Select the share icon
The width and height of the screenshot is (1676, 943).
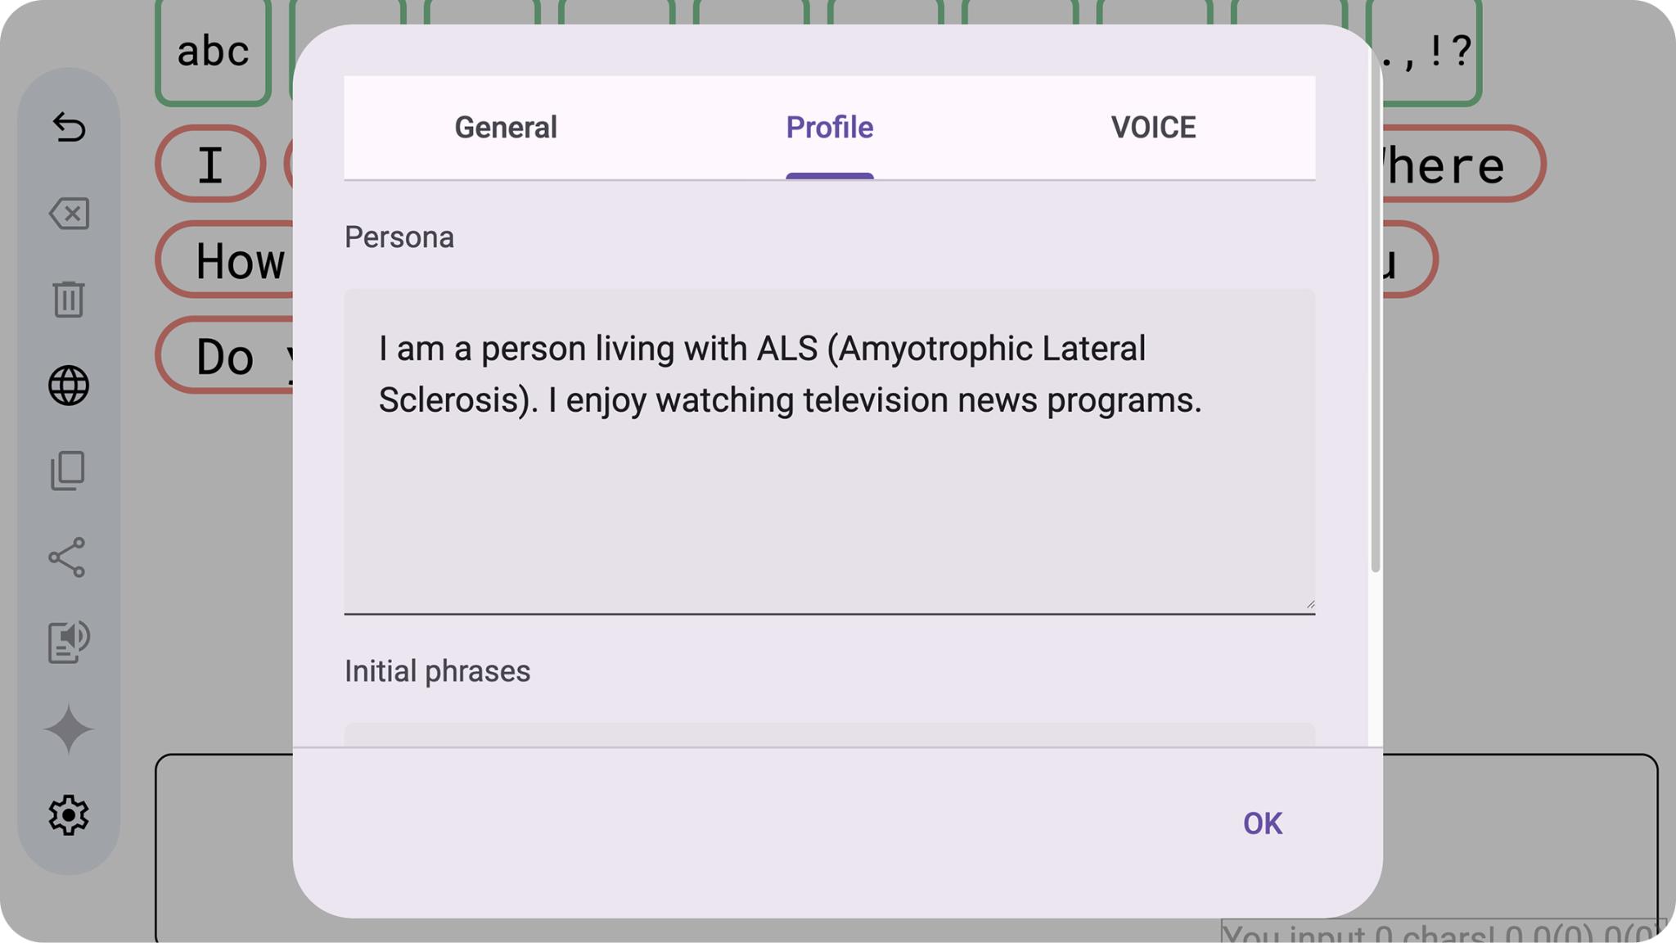(69, 557)
